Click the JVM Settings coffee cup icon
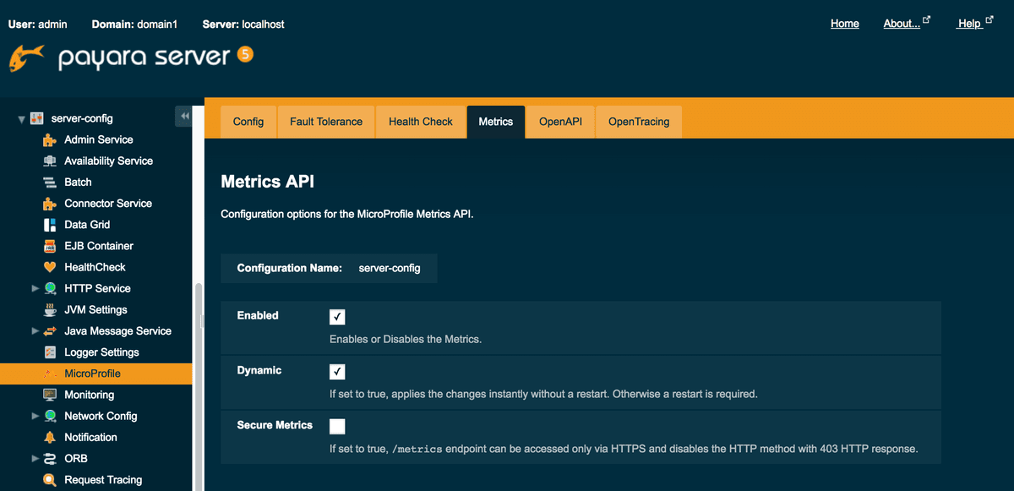 point(50,309)
